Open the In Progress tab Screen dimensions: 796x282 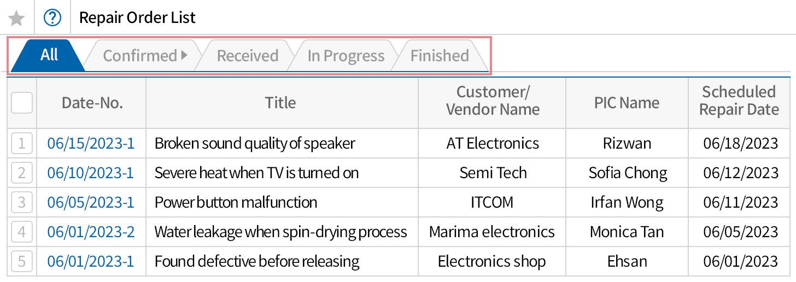(346, 56)
